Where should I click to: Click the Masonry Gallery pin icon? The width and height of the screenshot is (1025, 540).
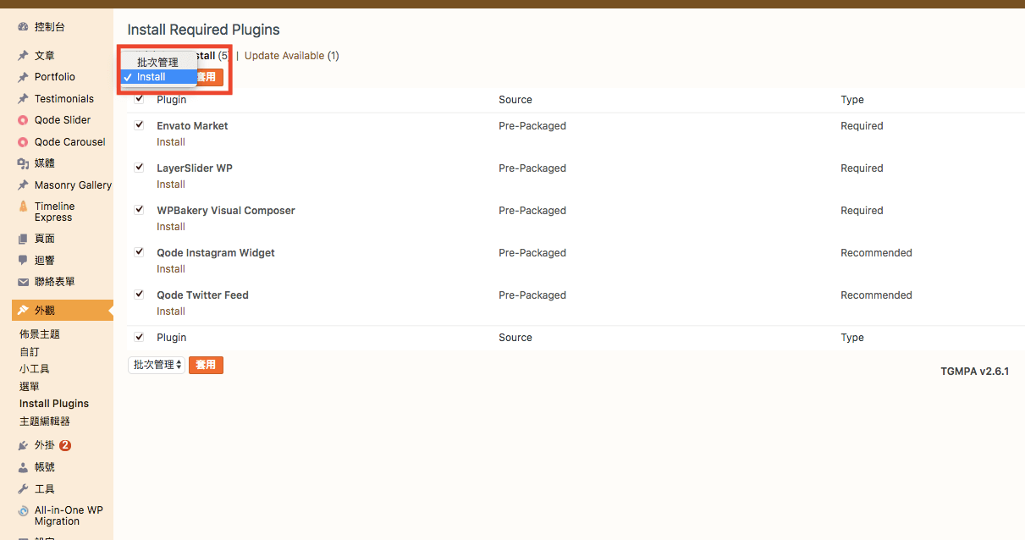[24, 185]
